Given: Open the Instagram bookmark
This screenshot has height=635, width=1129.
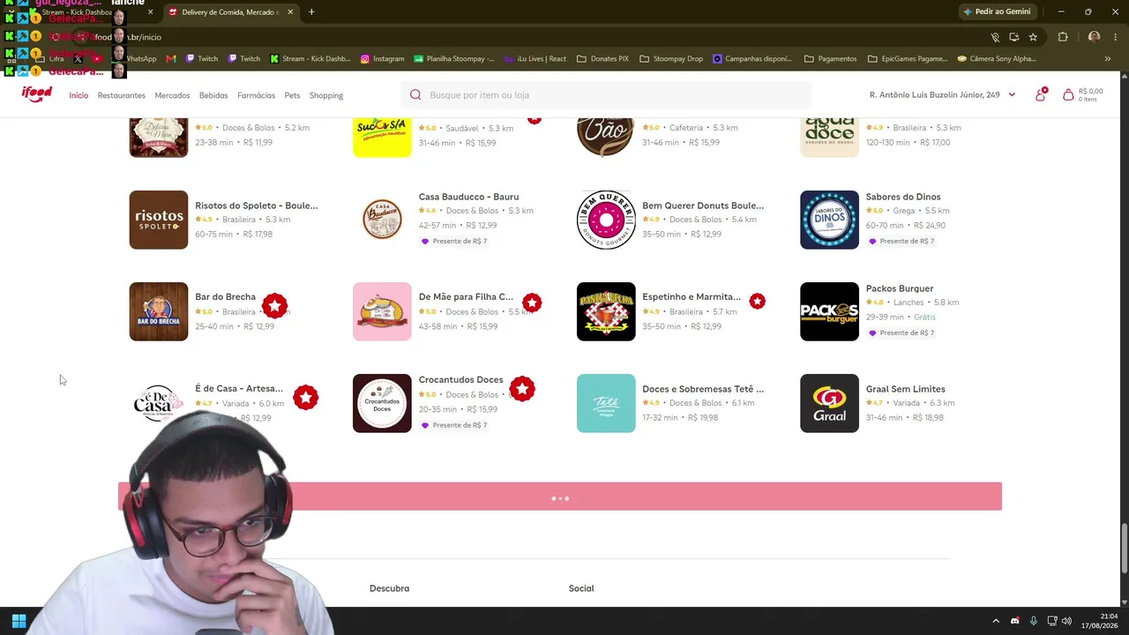Looking at the screenshot, I should coord(383,59).
